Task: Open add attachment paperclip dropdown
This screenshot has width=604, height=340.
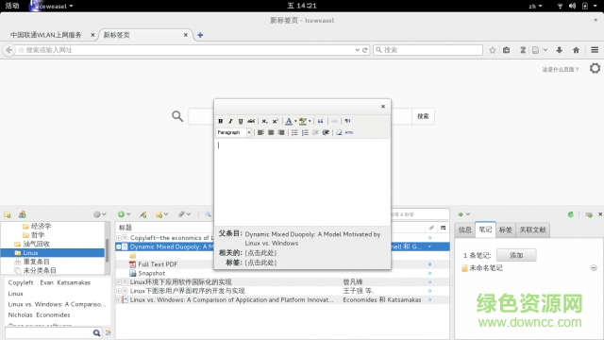Action: click(184, 214)
